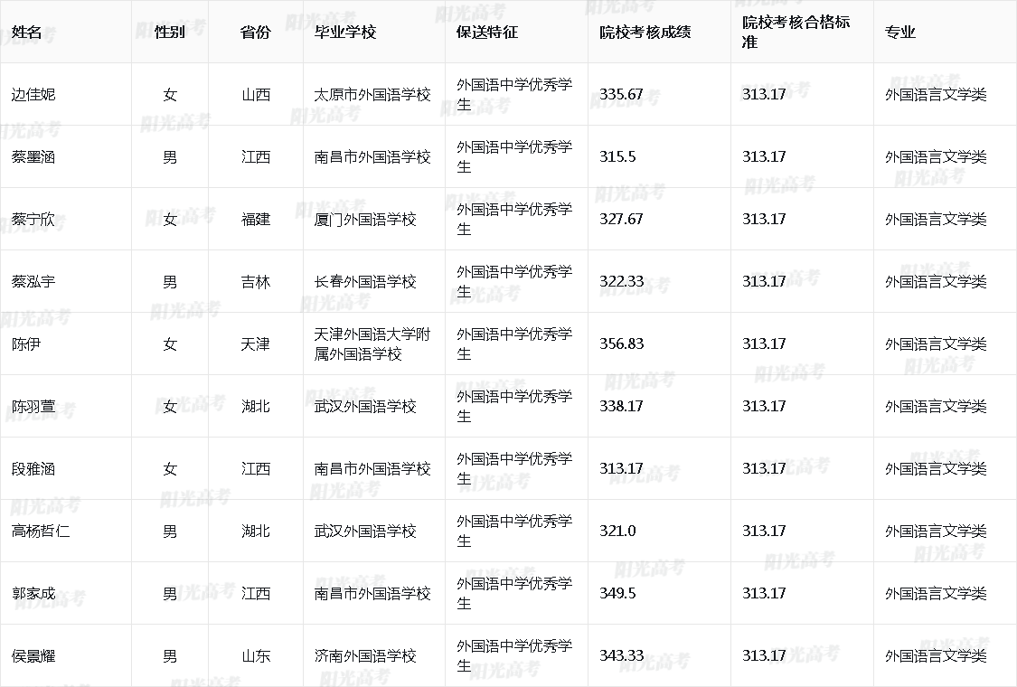Screen dimensions: 1017x687
Task: Click the score 338.17
Action: coord(621,407)
